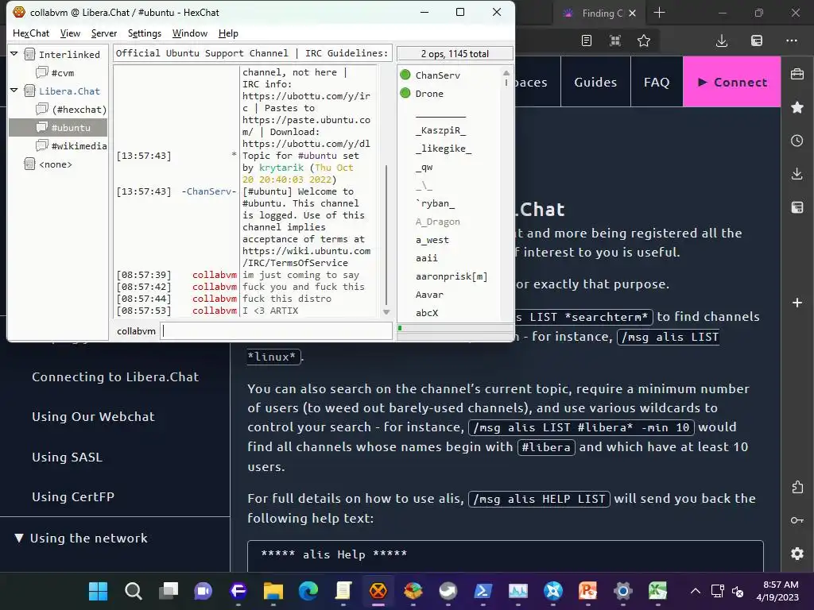
Task: Click the plus icon in browser sidebar
Action: [797, 303]
